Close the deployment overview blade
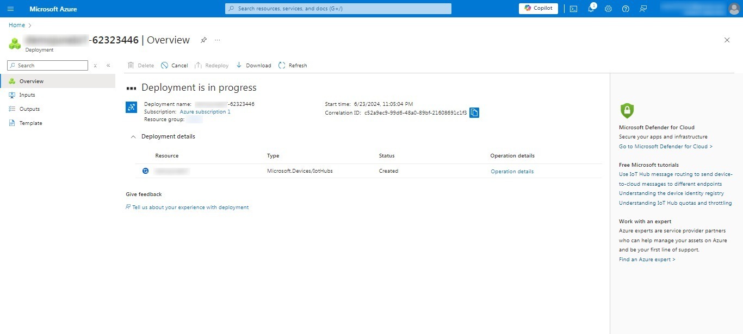 [727, 40]
